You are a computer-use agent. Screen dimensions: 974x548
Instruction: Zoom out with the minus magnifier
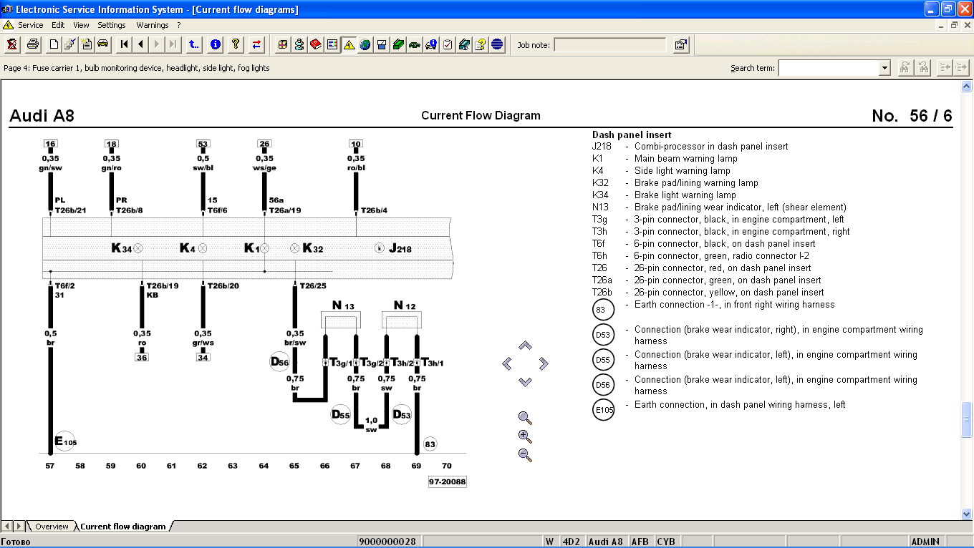[525, 454]
